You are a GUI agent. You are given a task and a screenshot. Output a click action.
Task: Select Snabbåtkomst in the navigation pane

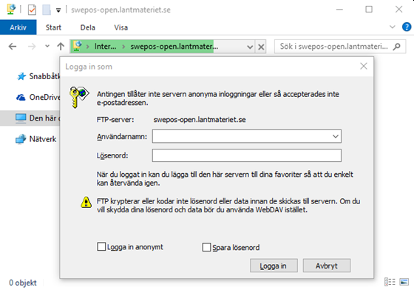click(38, 76)
